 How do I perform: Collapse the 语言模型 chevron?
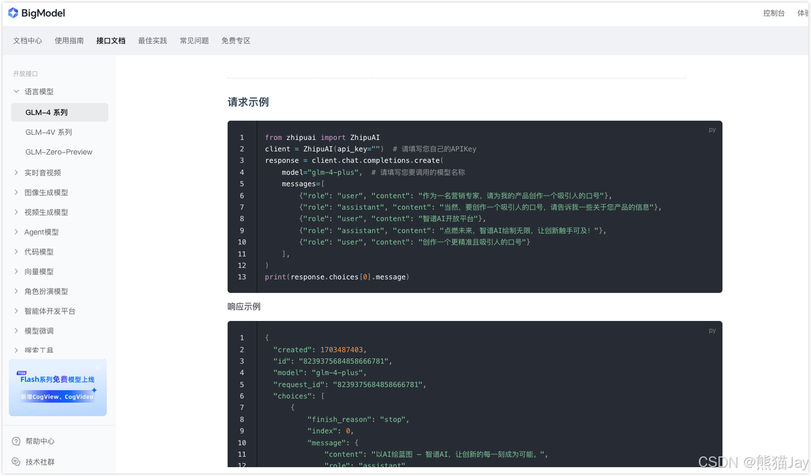click(x=16, y=92)
